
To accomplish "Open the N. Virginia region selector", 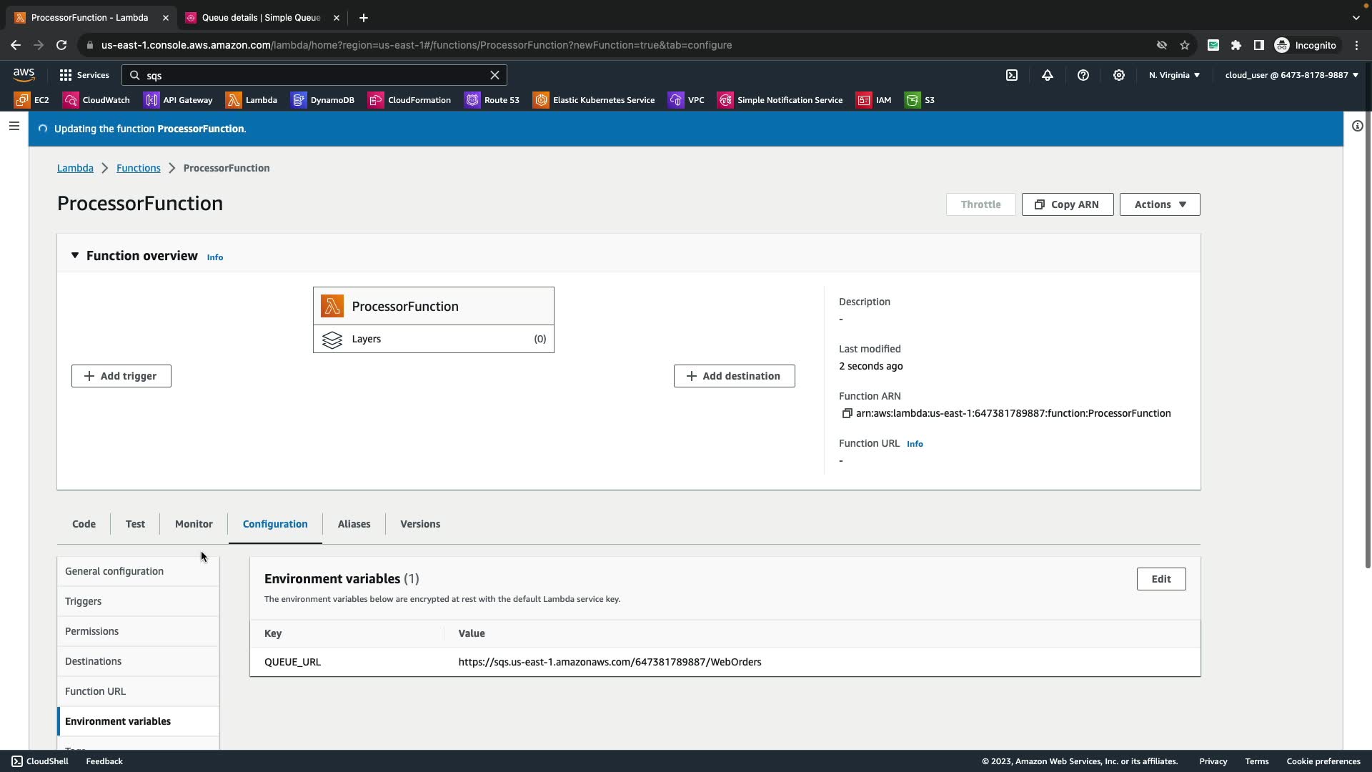I will 1174,75.
